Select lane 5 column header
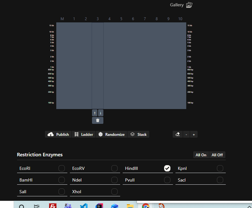The image size is (252, 208). point(121,19)
